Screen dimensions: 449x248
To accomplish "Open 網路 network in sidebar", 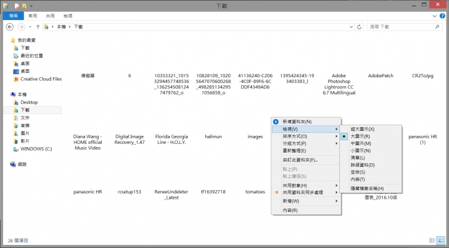I will (19, 164).
